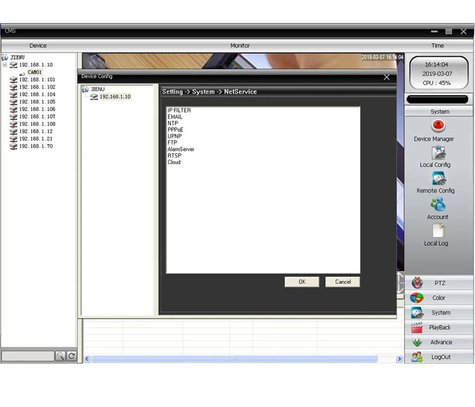Select device 192.168.1.107 in main tree
Screen dimensions: 475x407
point(37,116)
